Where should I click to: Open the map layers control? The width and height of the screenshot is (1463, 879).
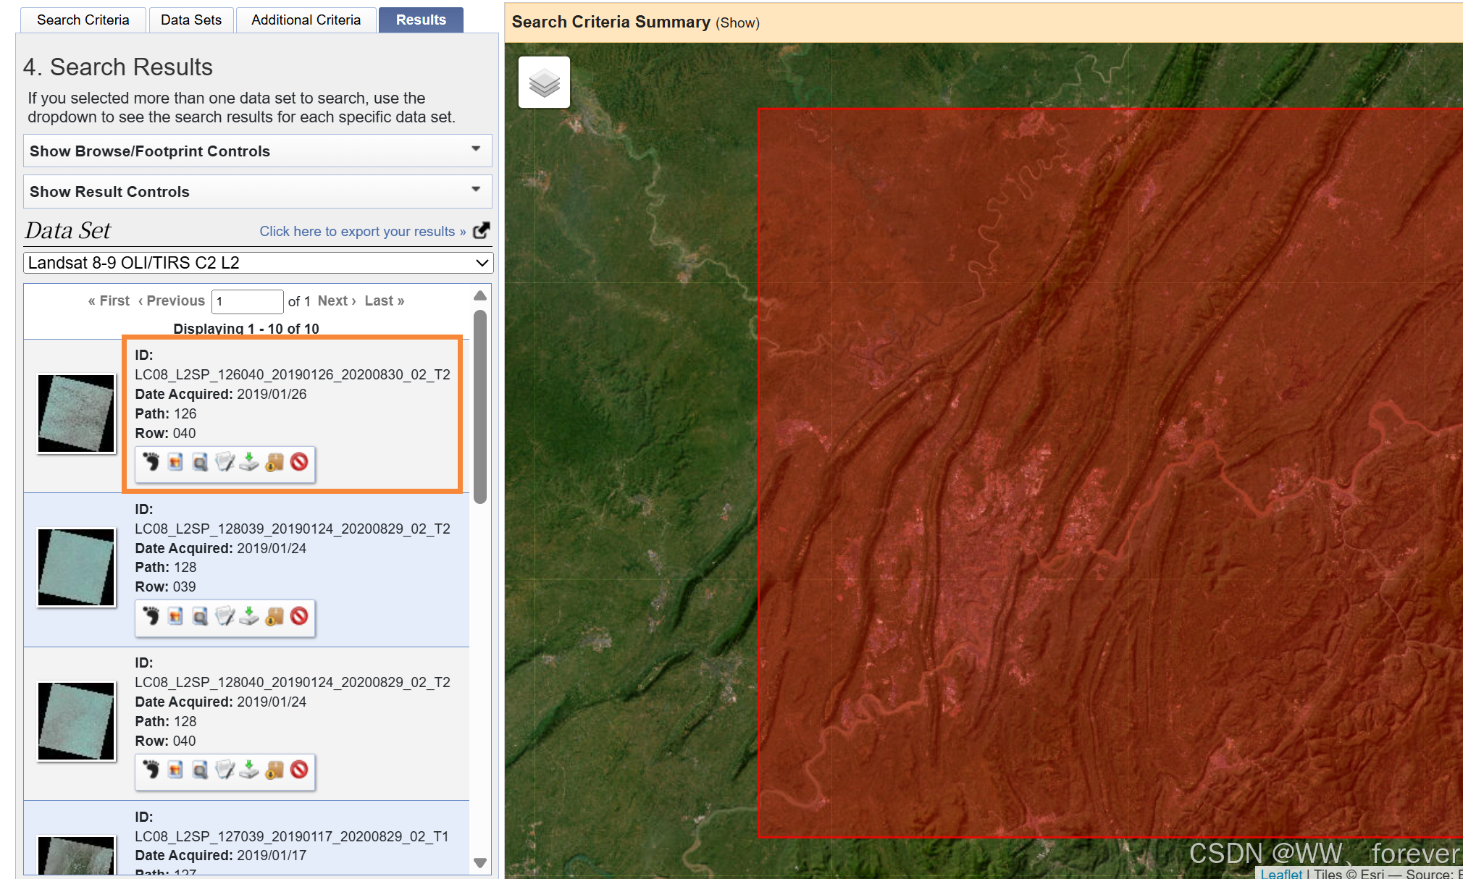(x=544, y=83)
